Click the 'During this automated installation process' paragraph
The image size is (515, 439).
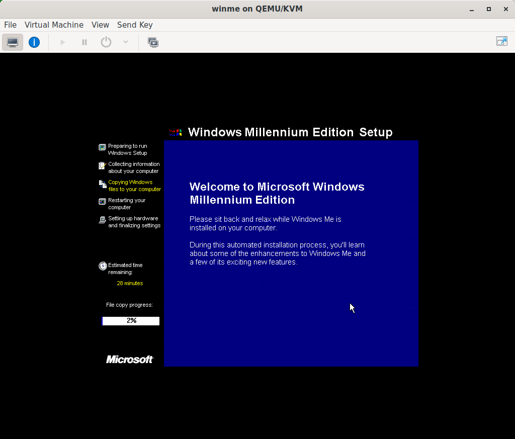pos(278,253)
